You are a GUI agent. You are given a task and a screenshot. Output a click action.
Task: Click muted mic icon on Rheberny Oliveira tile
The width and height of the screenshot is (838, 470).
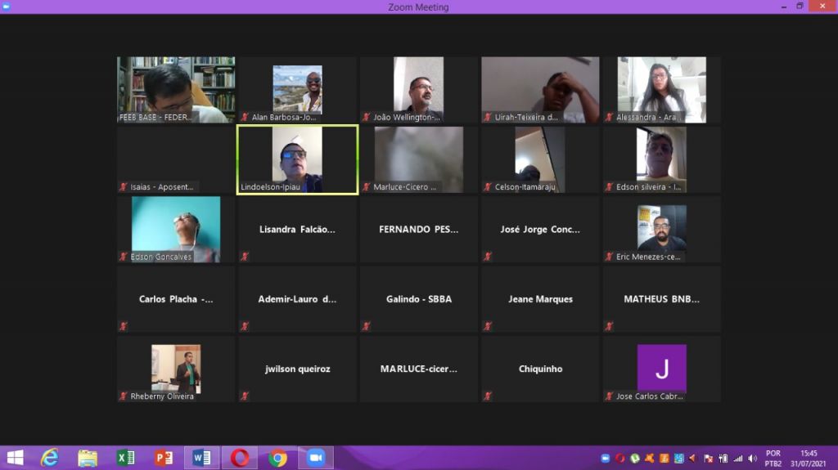coord(124,396)
